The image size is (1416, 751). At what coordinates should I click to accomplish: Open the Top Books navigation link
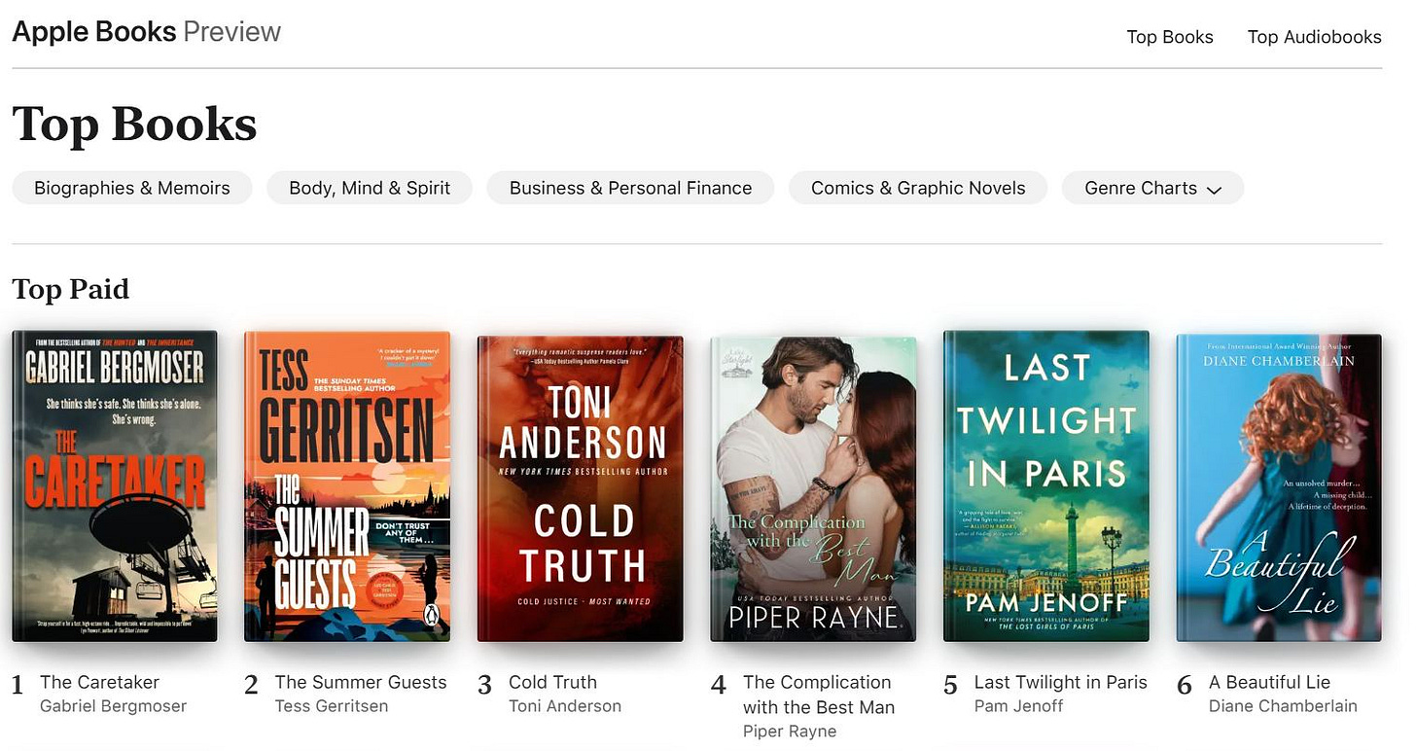(1170, 37)
